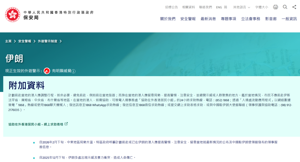Open the 聯絡我們 contact link
Image resolution: width=300 pixels, height=162 pixels.
coord(205,7)
